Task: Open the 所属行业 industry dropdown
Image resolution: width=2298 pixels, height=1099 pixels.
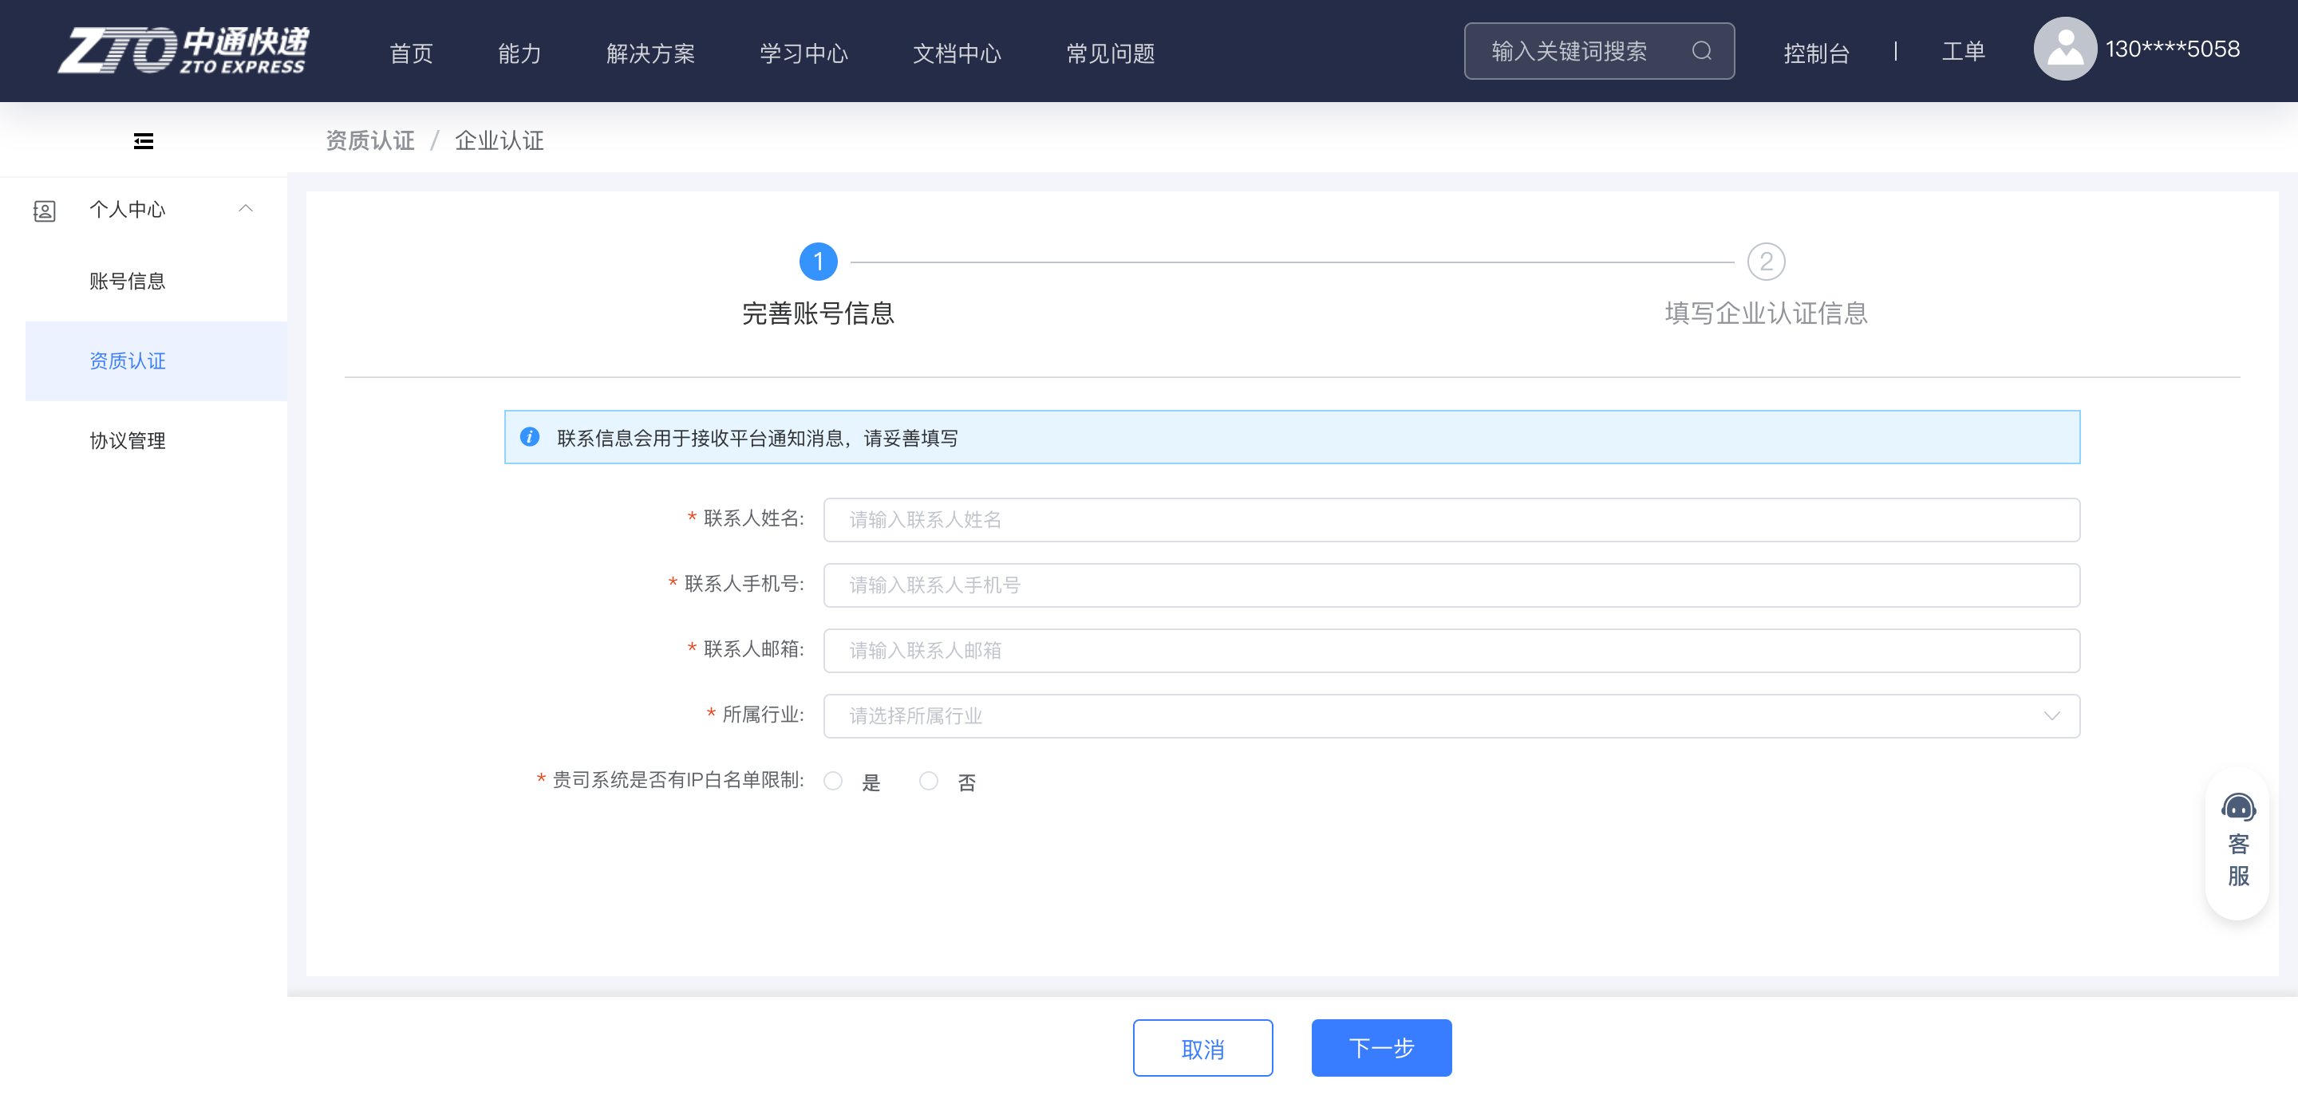Action: pyautogui.click(x=1451, y=715)
